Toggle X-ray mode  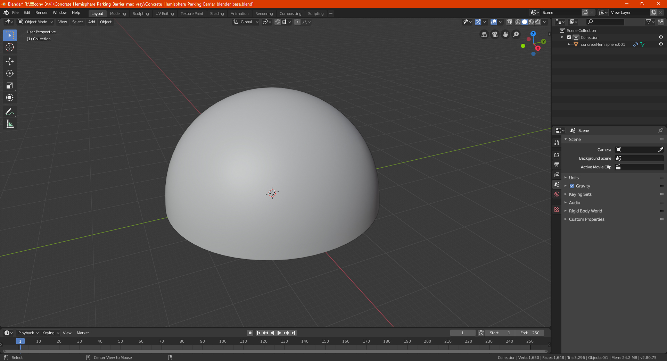(509, 22)
